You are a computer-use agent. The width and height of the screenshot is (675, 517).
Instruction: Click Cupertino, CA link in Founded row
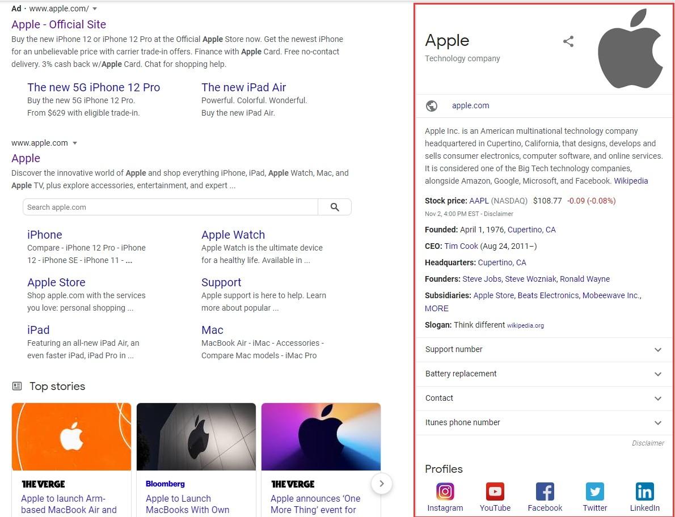[x=531, y=230]
